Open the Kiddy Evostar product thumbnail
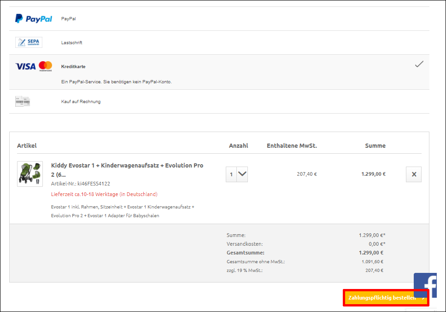 [30, 174]
